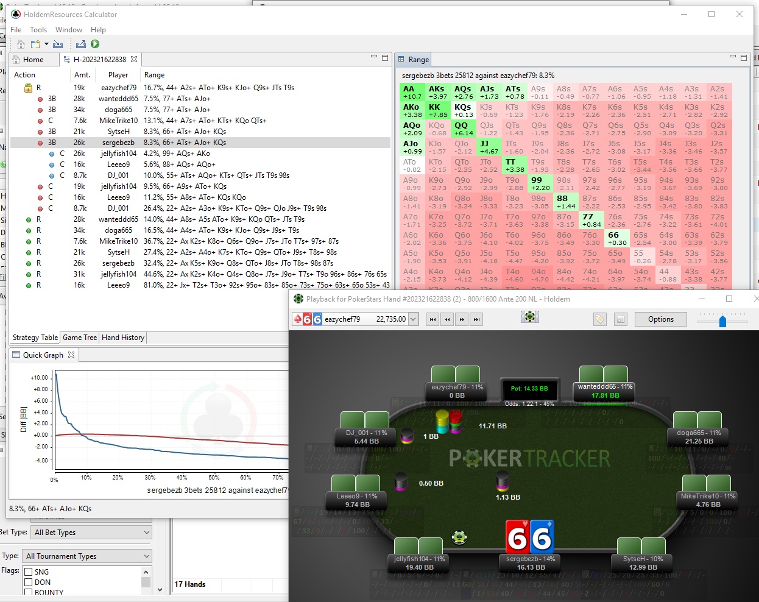Click the Player column header

(x=118, y=75)
